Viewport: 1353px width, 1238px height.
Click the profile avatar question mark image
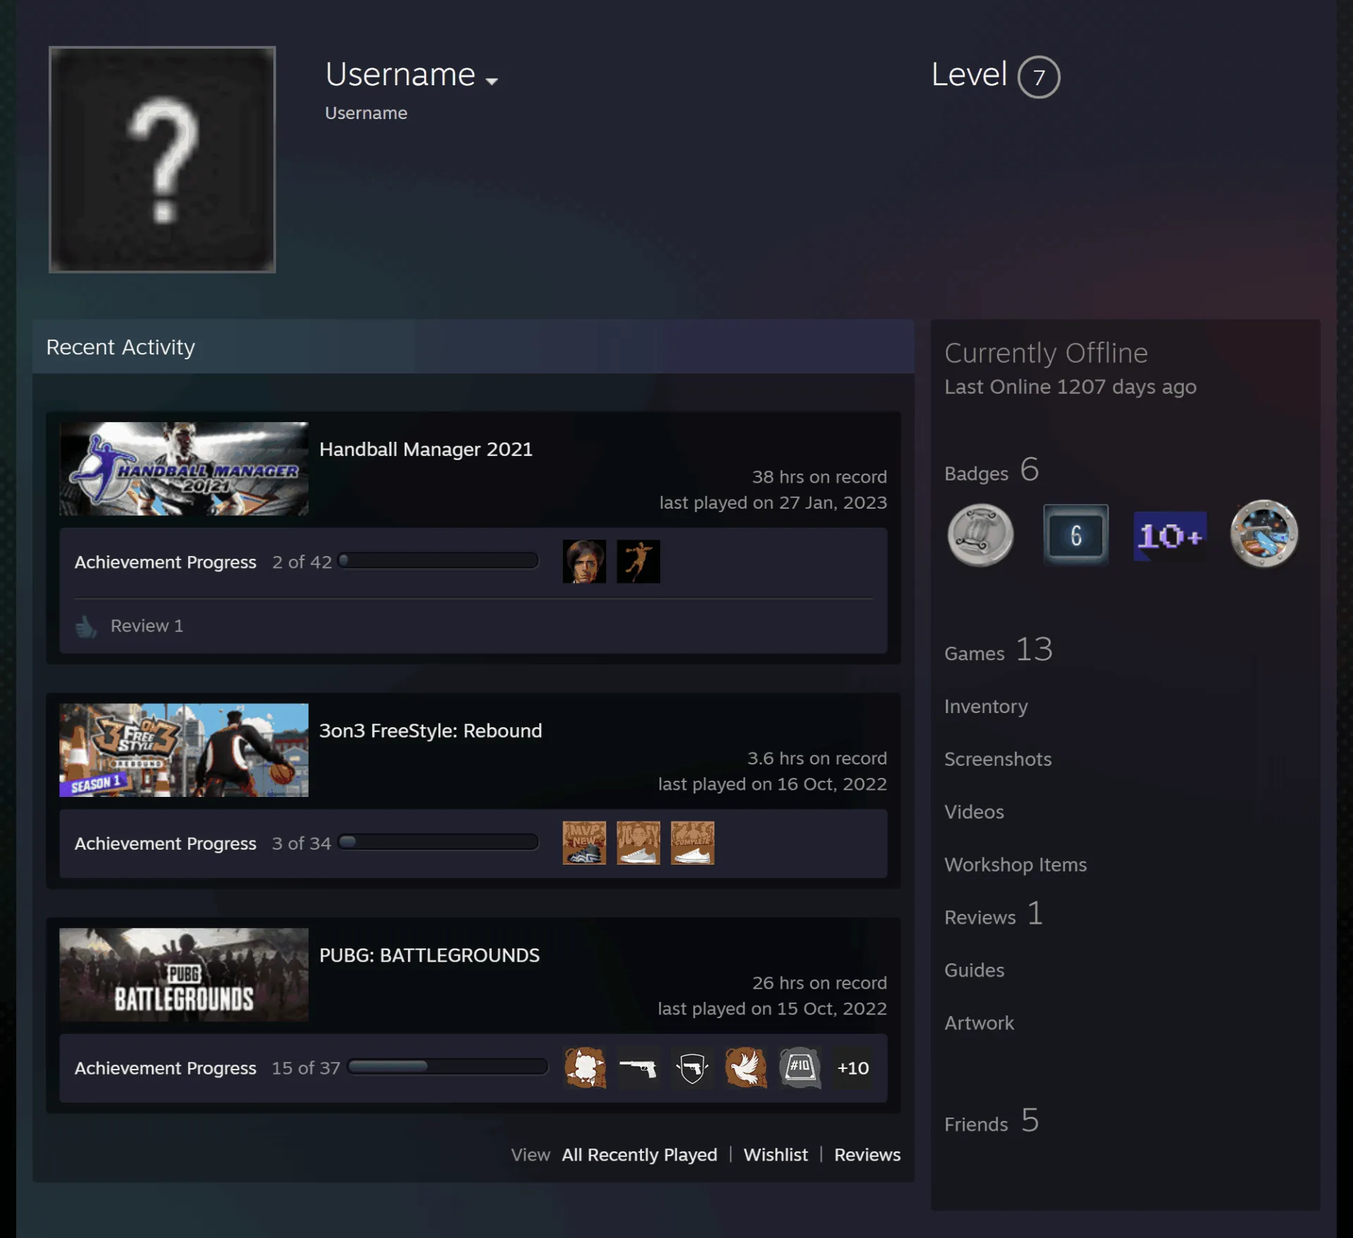[x=162, y=160]
